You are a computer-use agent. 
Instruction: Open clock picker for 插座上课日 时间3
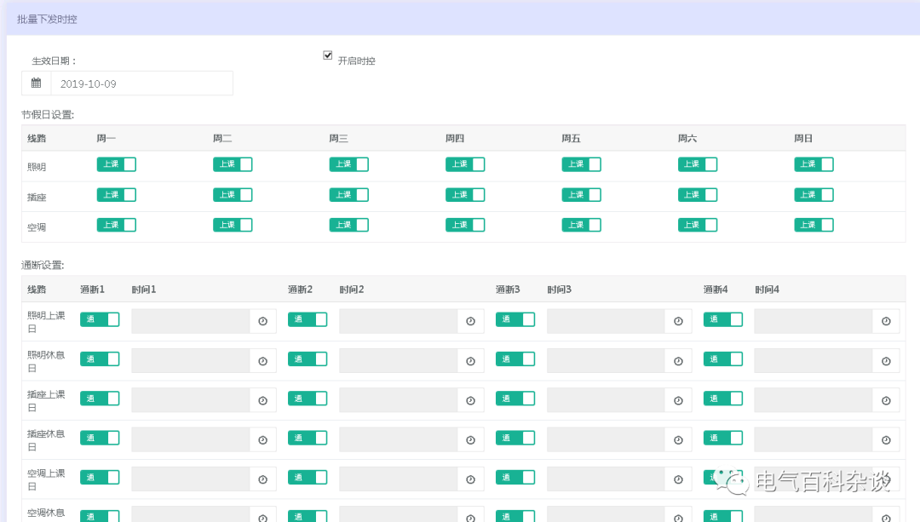(x=678, y=400)
